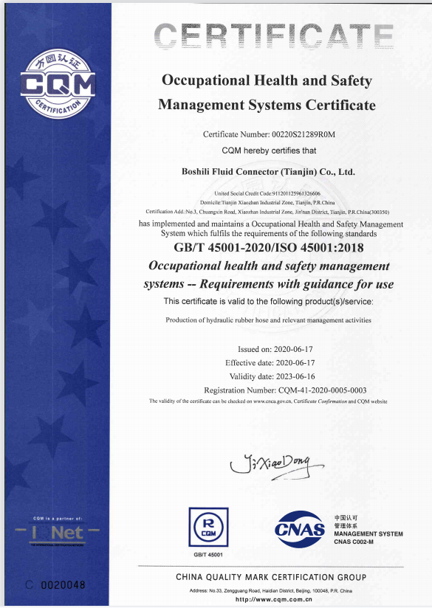Click the Certification Add. Chuangxin Road line
The image size is (432, 608).
(267, 212)
